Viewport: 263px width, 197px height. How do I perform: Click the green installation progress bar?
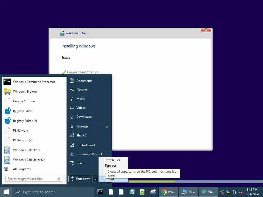[x=152, y=181]
